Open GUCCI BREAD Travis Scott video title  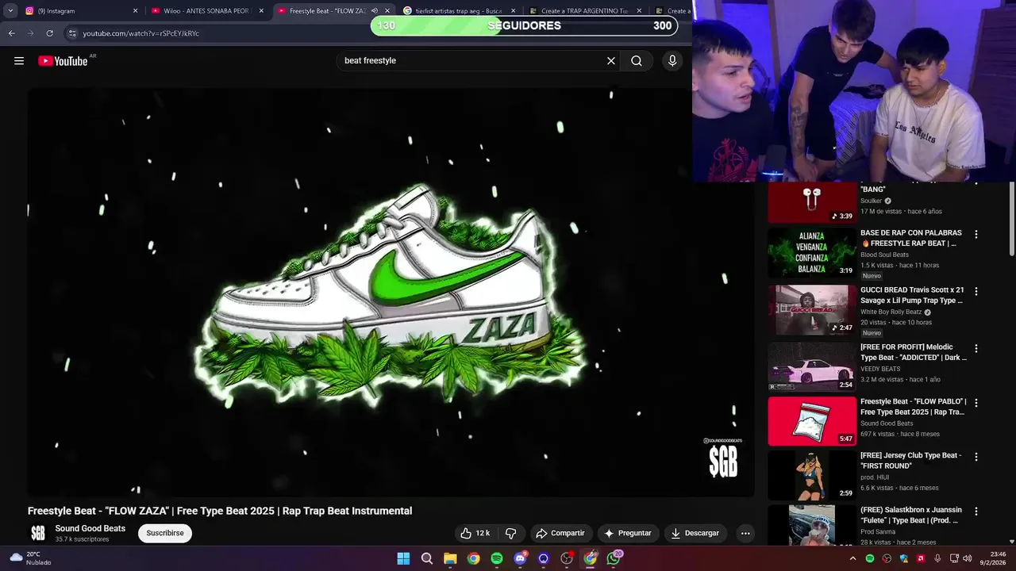913,295
